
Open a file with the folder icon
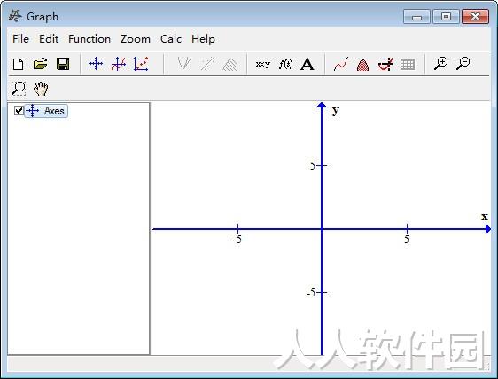pos(41,64)
